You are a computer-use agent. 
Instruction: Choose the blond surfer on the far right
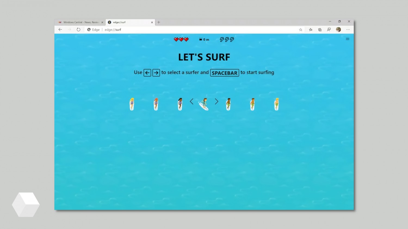[x=277, y=104]
